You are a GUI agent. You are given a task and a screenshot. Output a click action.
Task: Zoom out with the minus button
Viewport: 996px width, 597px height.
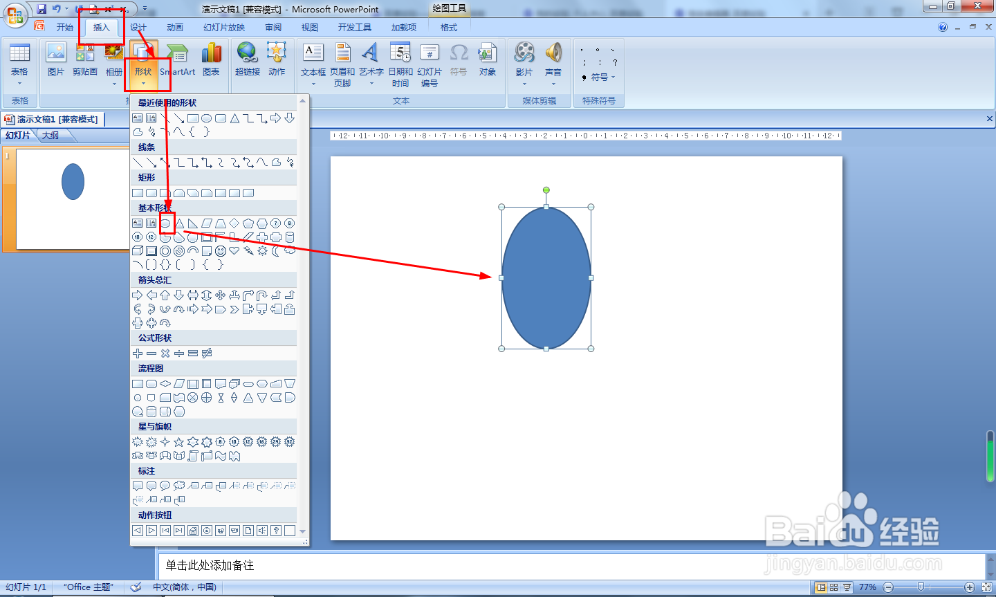pos(888,587)
